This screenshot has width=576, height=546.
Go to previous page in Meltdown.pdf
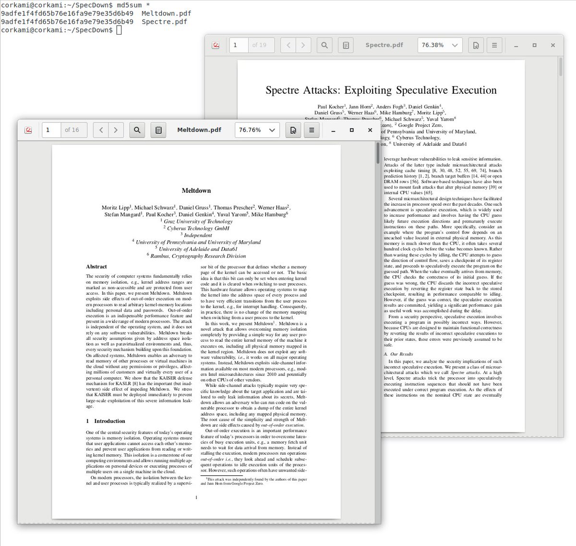tap(101, 130)
